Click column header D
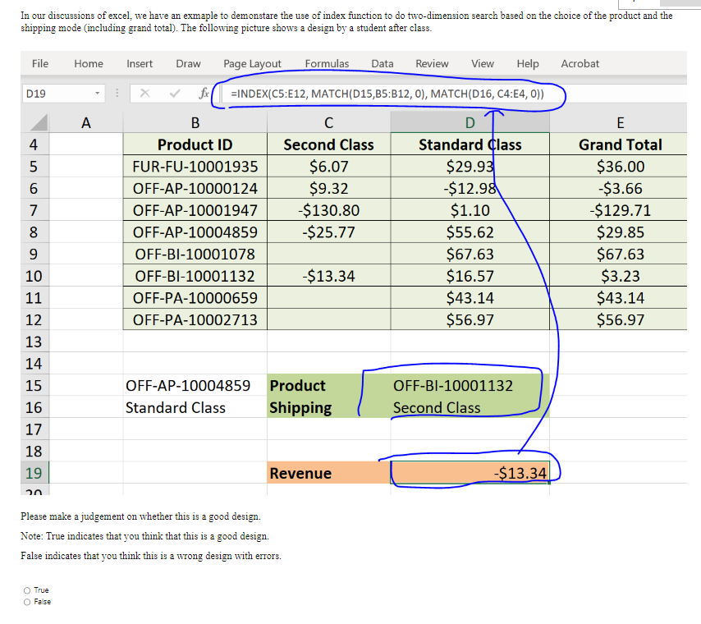 click(x=470, y=122)
